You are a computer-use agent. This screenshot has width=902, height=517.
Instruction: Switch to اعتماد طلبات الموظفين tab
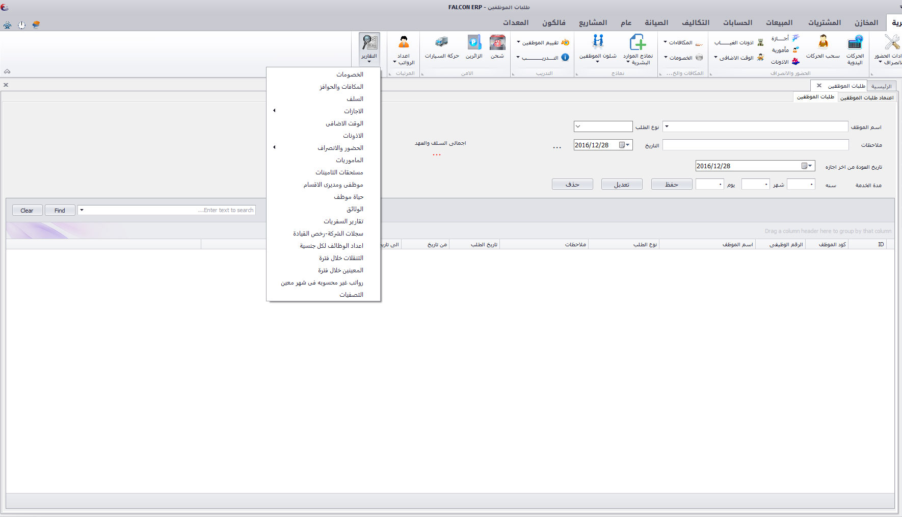point(866,97)
